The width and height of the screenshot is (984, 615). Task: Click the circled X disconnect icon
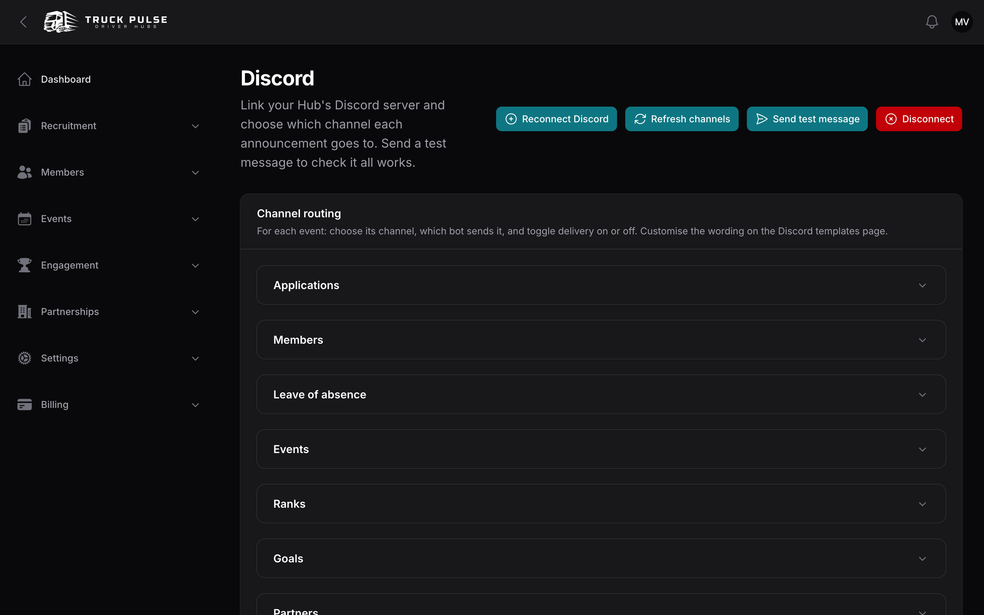(x=891, y=119)
